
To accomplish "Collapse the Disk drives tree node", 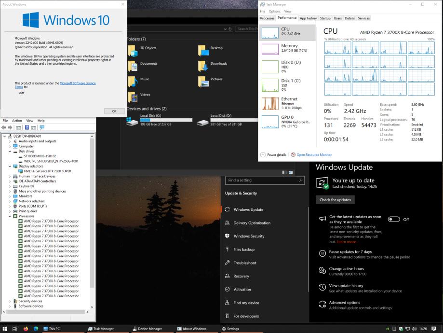I will (10, 151).
